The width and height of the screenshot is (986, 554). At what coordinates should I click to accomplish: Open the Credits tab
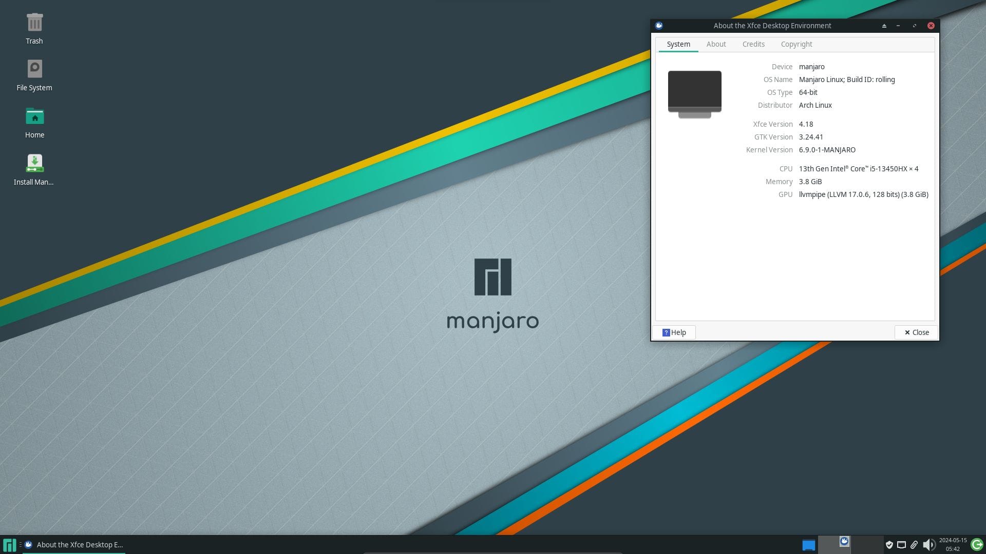pos(753,44)
